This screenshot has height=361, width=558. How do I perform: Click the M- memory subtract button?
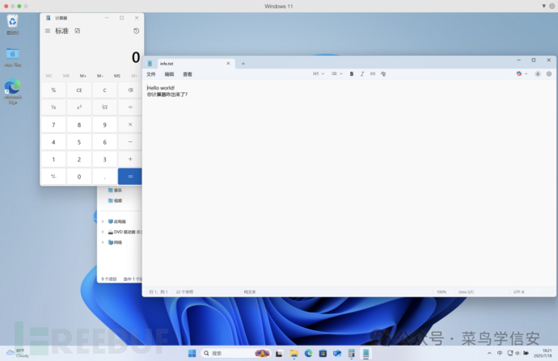click(100, 76)
